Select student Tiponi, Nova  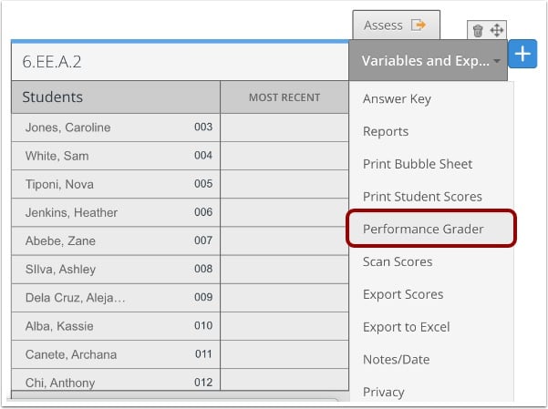[x=59, y=184]
